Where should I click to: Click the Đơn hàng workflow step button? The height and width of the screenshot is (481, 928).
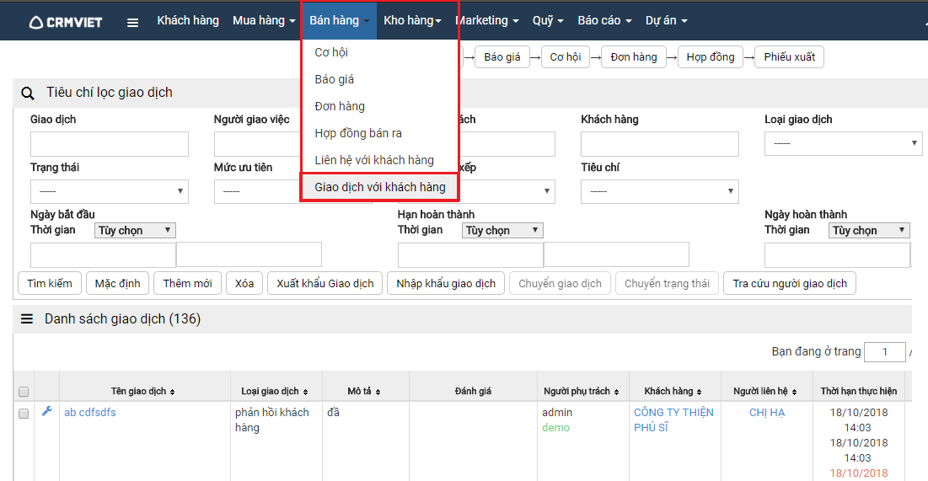[x=634, y=57]
